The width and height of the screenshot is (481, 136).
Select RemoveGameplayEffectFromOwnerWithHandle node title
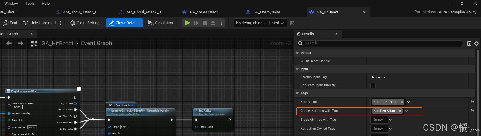click(x=140, y=111)
